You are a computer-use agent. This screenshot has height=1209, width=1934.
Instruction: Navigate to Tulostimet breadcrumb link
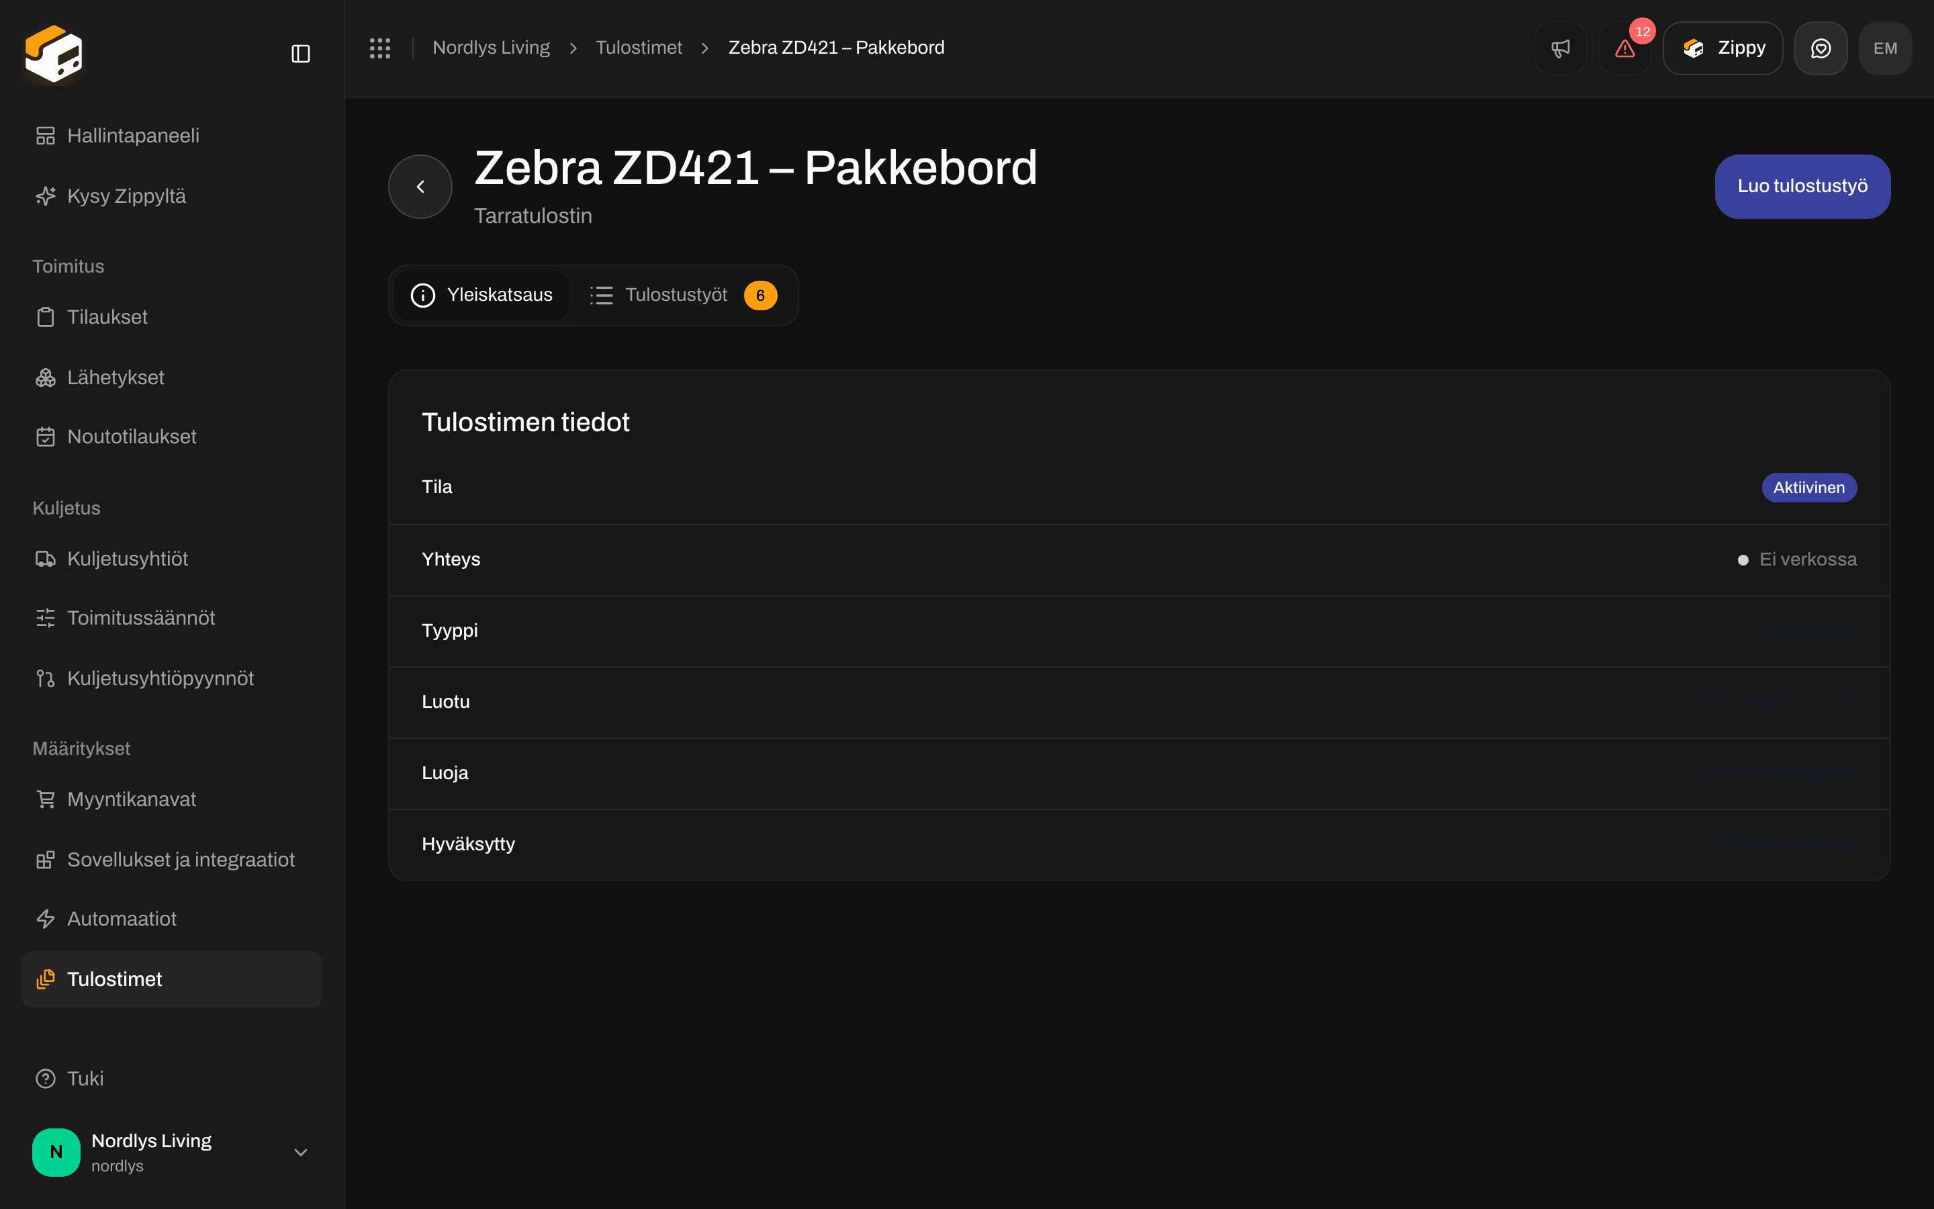639,48
